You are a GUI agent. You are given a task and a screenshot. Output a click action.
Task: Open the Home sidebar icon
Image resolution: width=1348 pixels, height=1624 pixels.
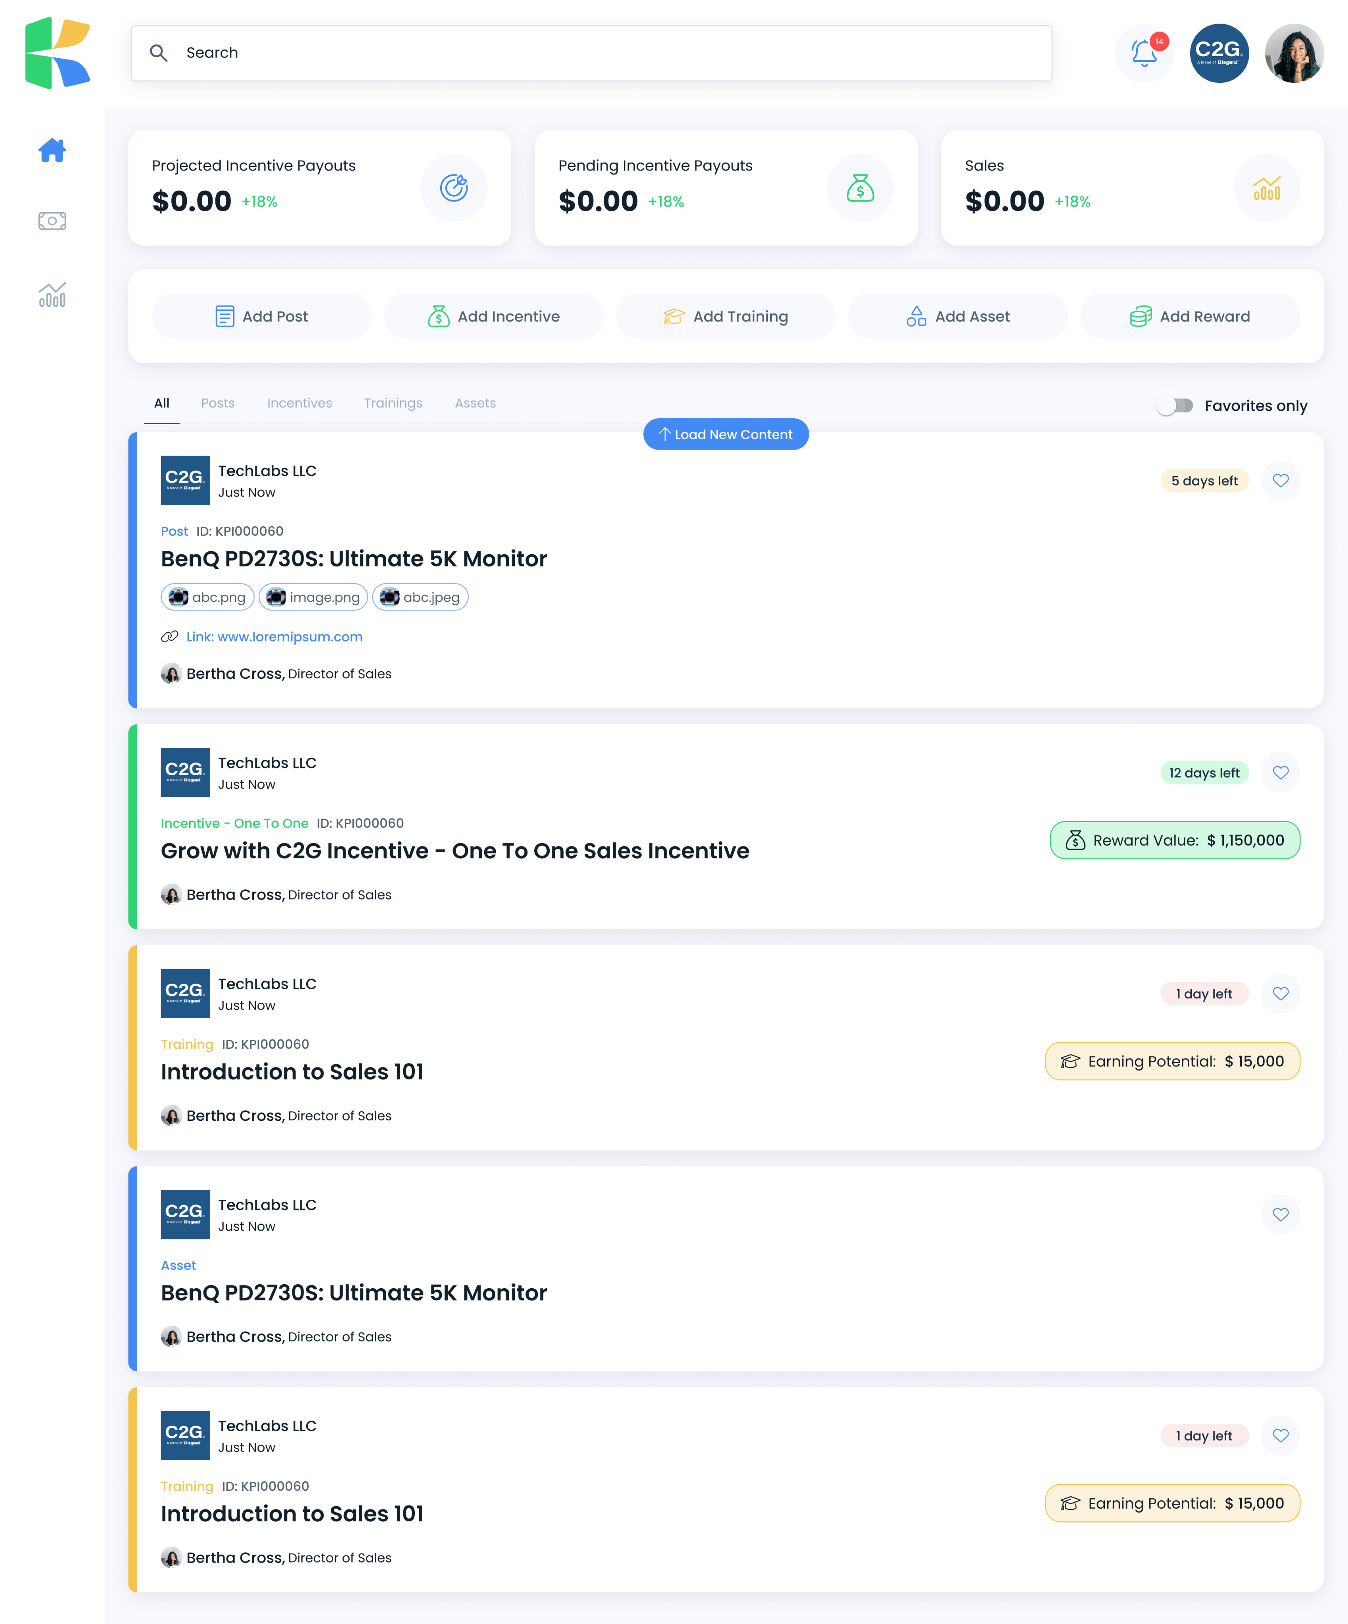pos(52,150)
